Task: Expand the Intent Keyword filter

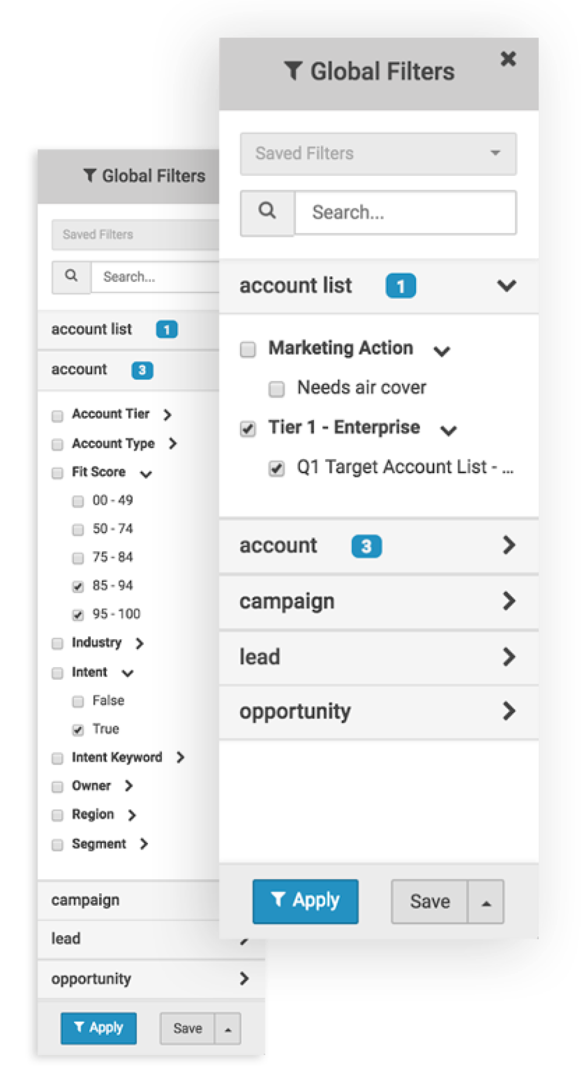Action: coord(180,757)
